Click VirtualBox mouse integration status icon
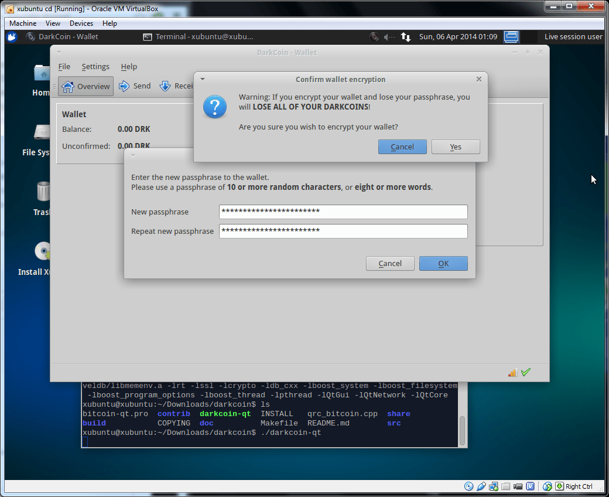609x497 pixels. 548,486
